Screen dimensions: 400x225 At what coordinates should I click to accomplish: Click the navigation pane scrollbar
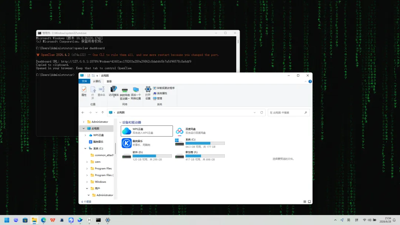116,148
